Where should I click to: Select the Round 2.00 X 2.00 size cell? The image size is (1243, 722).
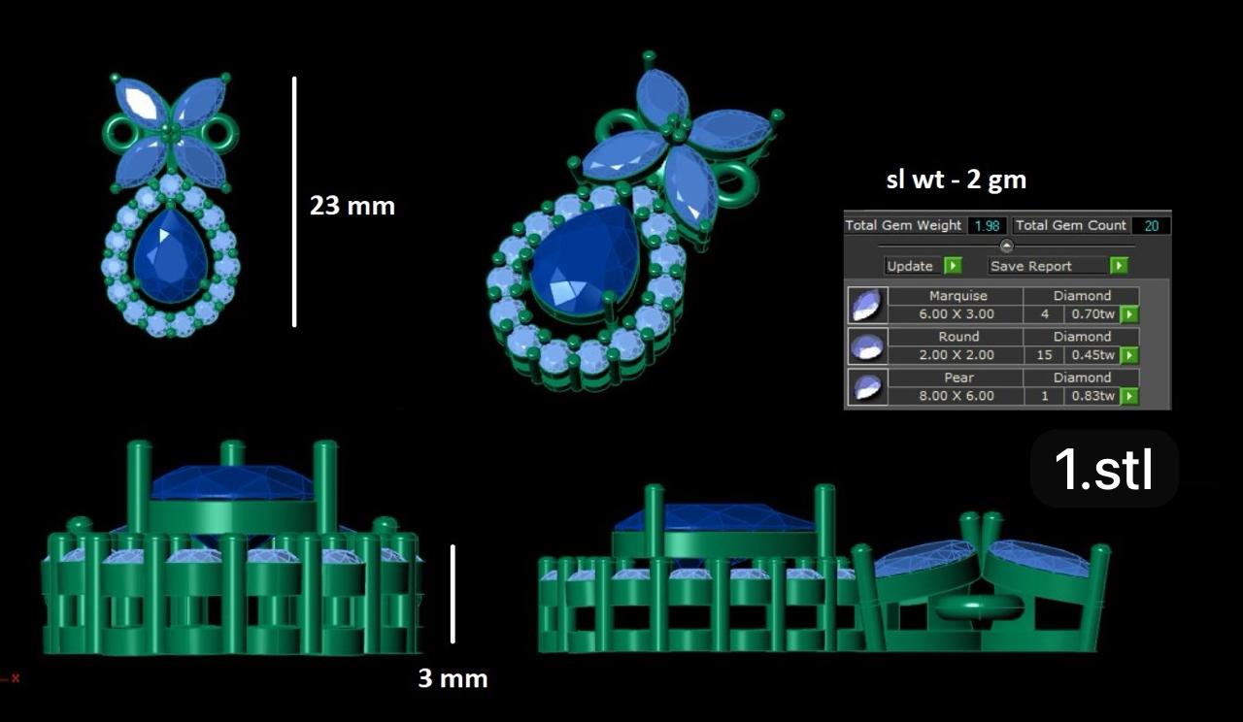click(x=957, y=355)
